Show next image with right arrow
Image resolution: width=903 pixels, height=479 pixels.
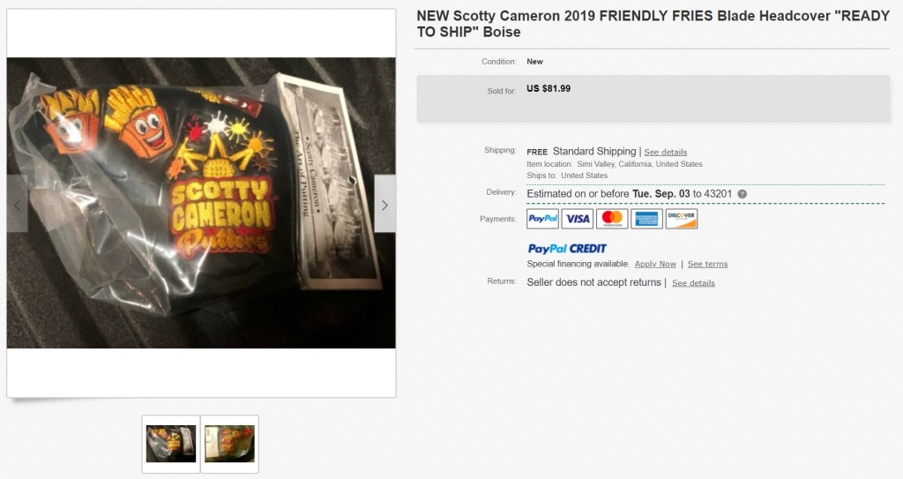pos(384,204)
